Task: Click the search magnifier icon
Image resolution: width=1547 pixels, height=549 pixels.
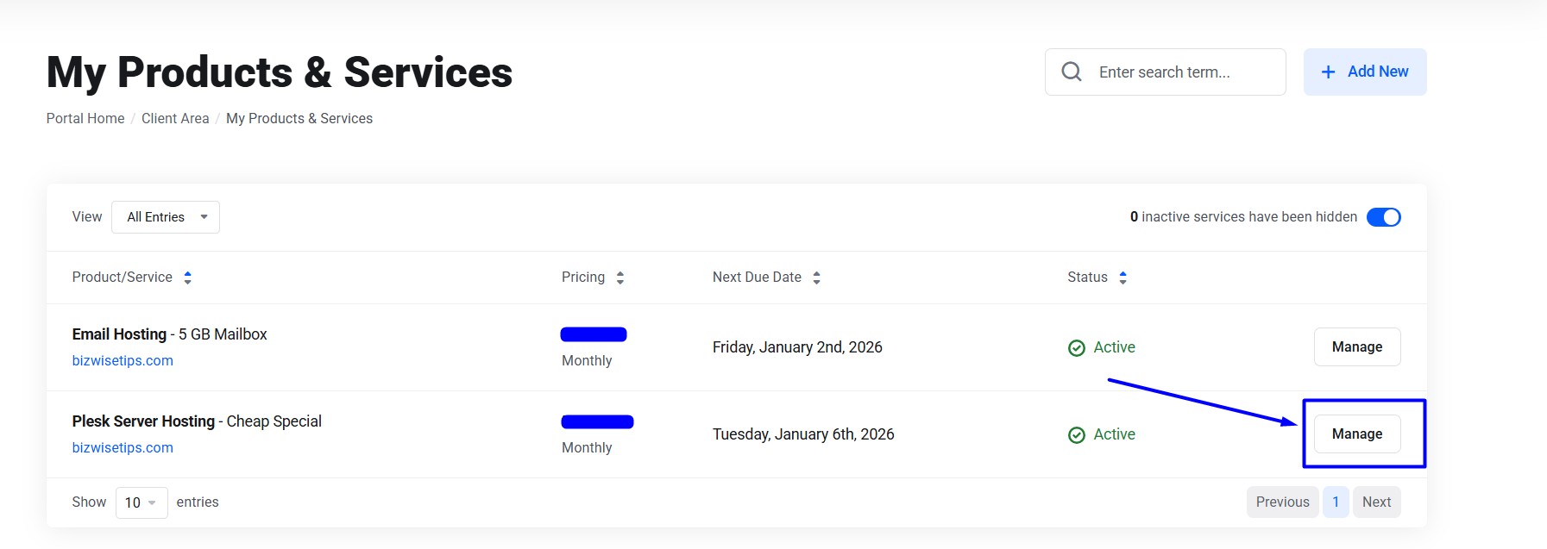Action: 1072,72
